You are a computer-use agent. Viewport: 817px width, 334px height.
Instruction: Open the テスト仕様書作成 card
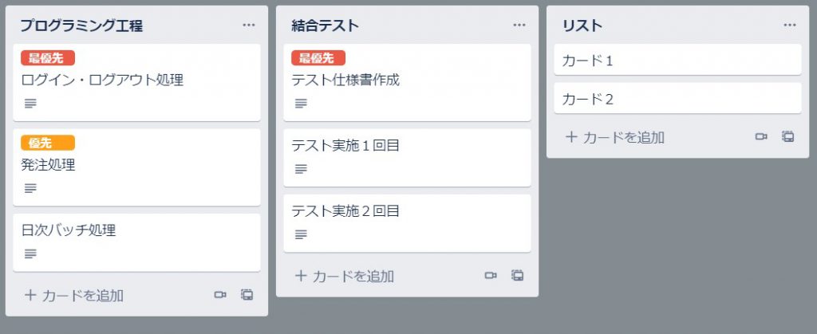pyautogui.click(x=407, y=82)
